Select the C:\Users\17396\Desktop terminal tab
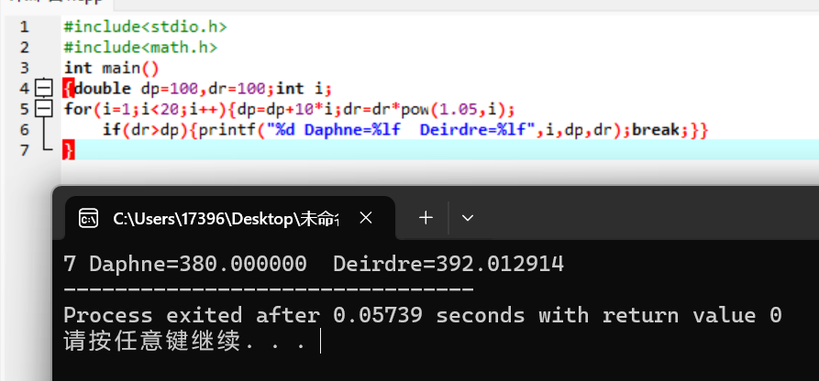This screenshot has width=819, height=381. pos(230,218)
